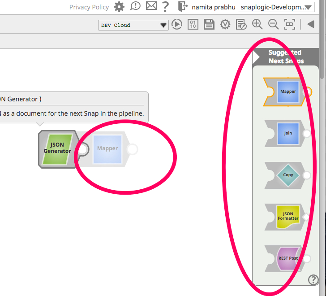Viewport: 326px width, 296px height.
Task: Select the JSON Generator Snap on canvas
Action: (x=58, y=149)
